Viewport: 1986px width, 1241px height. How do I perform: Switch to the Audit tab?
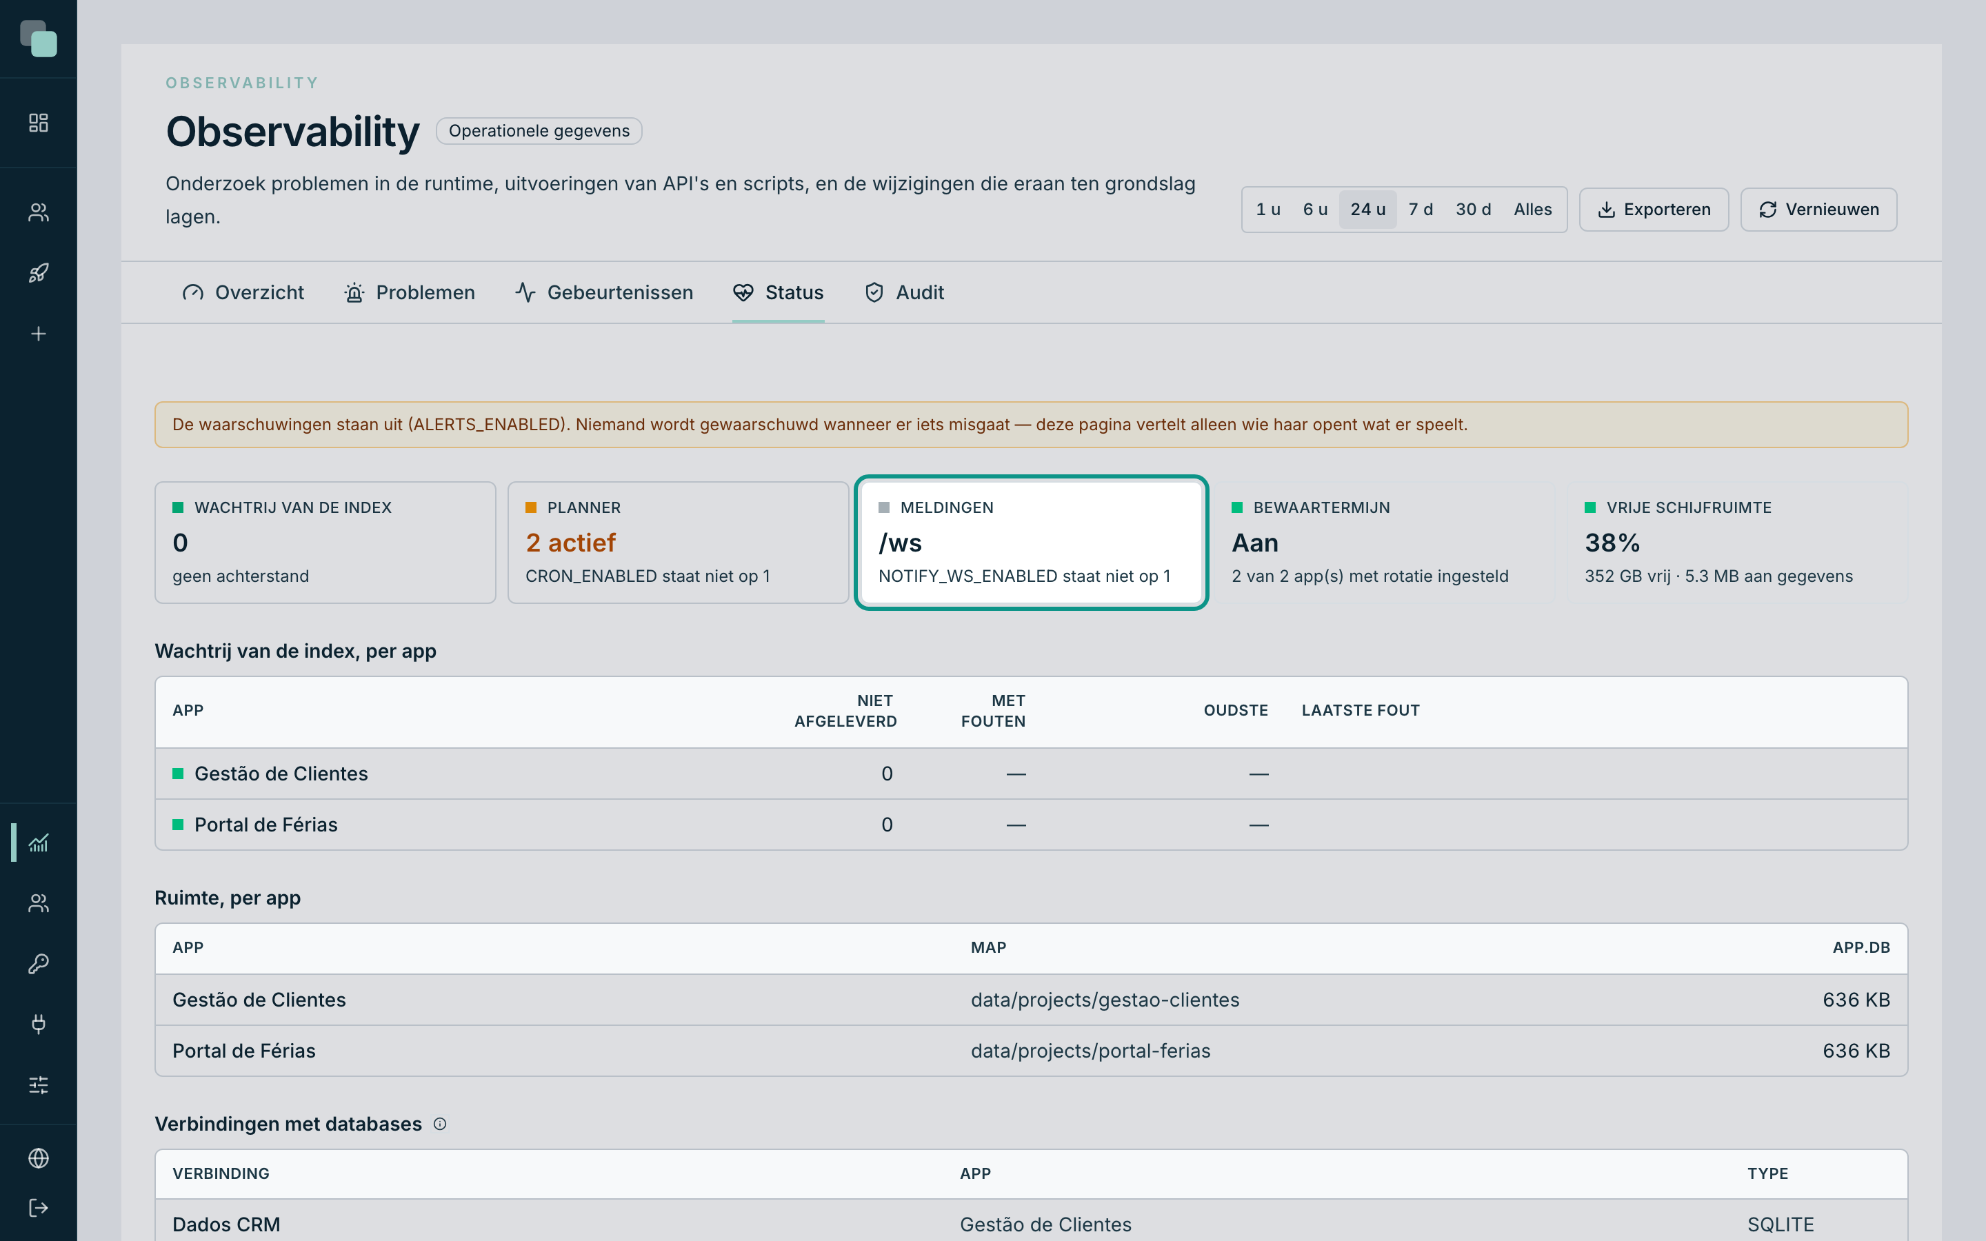904,292
